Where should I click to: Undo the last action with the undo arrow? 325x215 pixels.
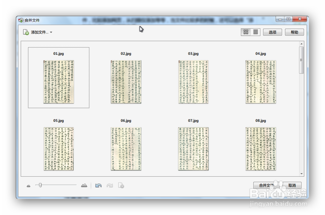point(98,185)
